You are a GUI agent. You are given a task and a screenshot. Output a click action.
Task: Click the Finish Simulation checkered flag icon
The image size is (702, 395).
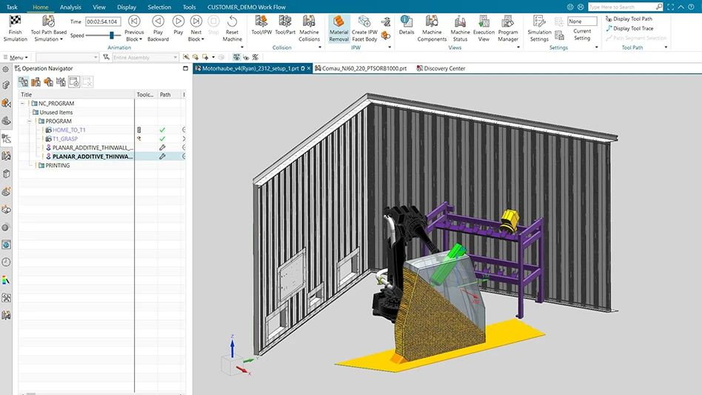tap(15, 21)
